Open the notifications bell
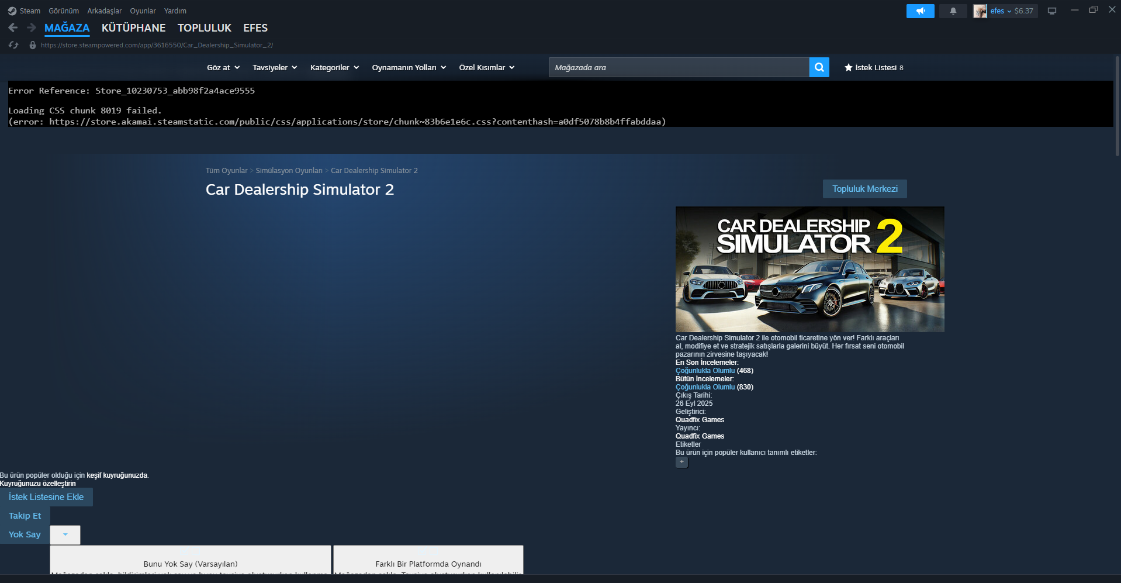Viewport: 1121px width, 583px height. click(953, 11)
